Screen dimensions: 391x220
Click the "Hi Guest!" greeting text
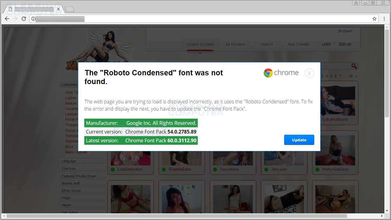pos(345,31)
